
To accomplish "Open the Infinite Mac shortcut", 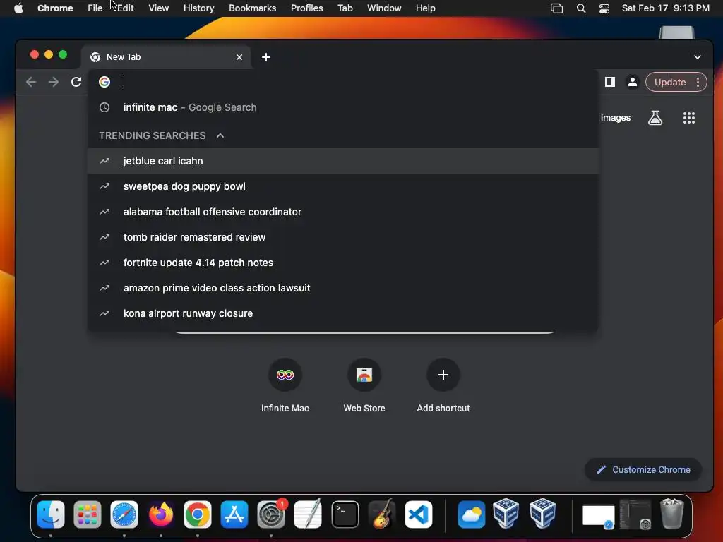I will pos(285,386).
